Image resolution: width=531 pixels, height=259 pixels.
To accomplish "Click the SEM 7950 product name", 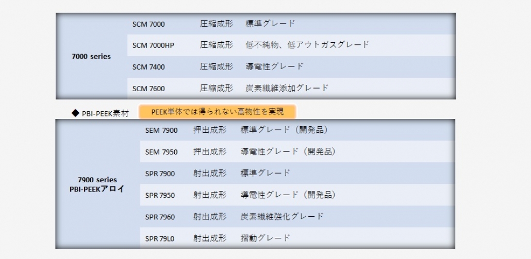I will coord(161,152).
